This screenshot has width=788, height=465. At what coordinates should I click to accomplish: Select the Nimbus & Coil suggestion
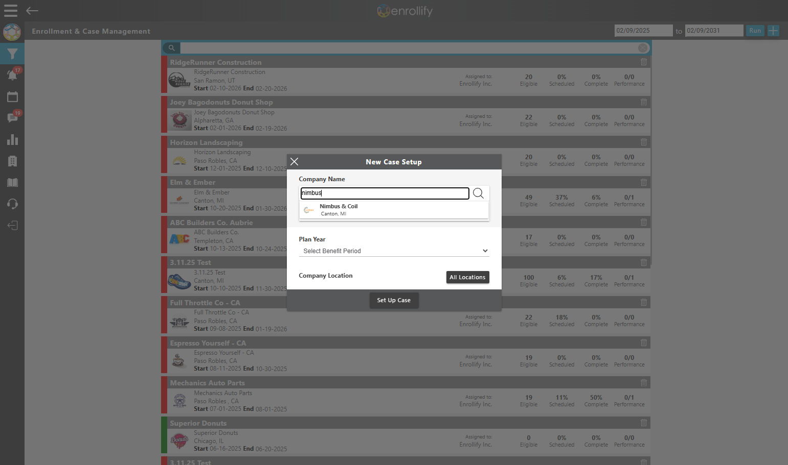pyautogui.click(x=394, y=210)
